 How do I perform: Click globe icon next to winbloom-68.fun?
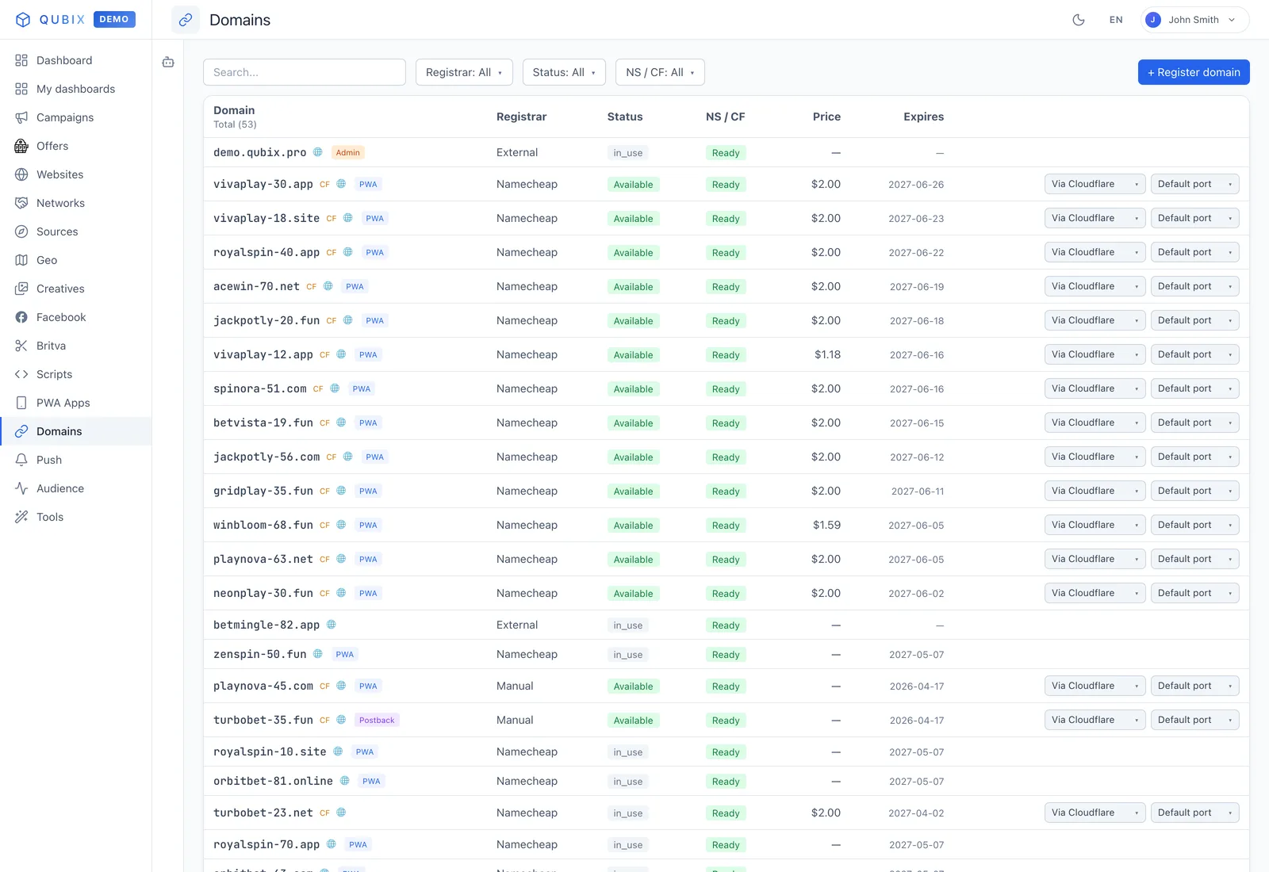341,525
